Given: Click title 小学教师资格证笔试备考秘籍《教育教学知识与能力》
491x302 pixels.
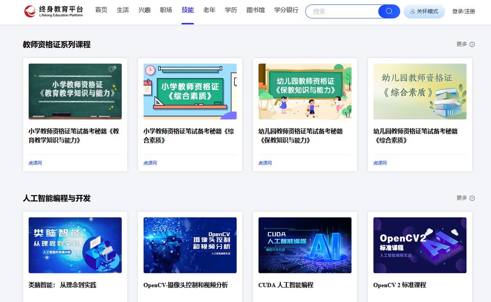Looking at the screenshot, I should pos(74,136).
